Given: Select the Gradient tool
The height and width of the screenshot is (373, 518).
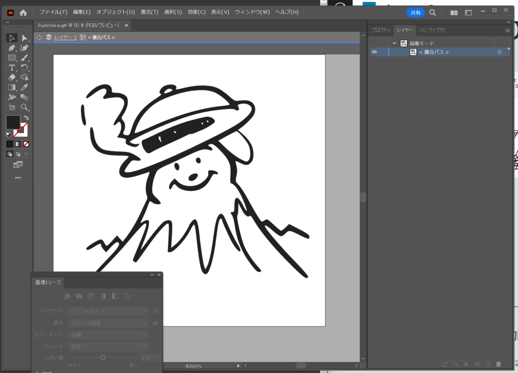Looking at the screenshot, I should point(12,87).
